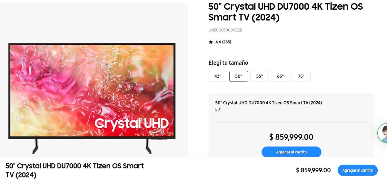The width and height of the screenshot is (387, 182).
Task: Select the 75" TV size
Action: point(301,76)
